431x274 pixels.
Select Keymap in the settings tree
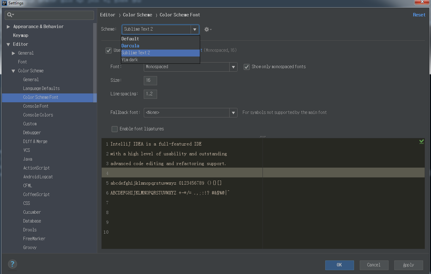(x=21, y=35)
